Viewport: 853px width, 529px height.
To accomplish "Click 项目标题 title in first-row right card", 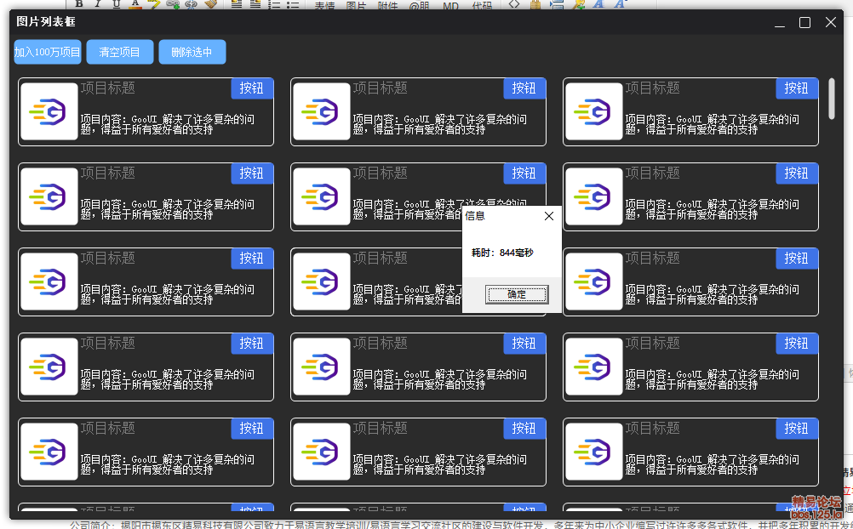I will [653, 88].
